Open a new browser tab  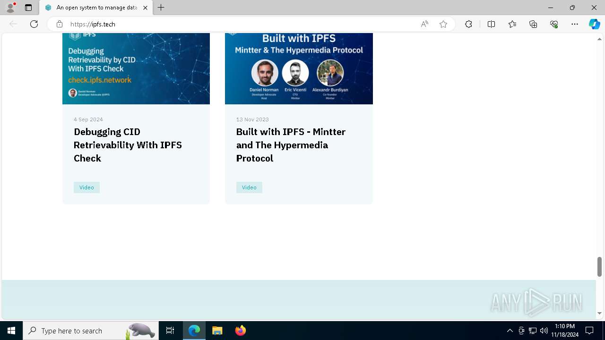(161, 8)
